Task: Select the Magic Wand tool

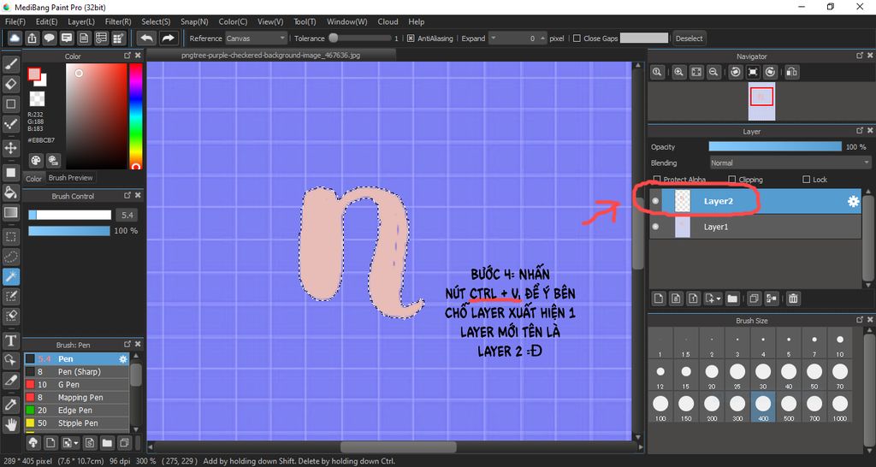Action: [x=10, y=276]
